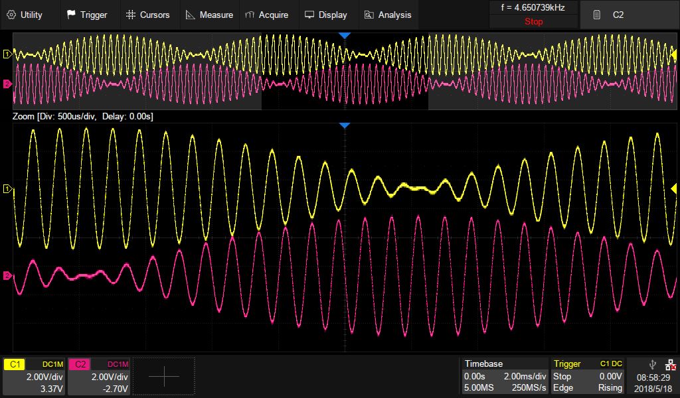Click the Cursors grid icon

[131, 15]
